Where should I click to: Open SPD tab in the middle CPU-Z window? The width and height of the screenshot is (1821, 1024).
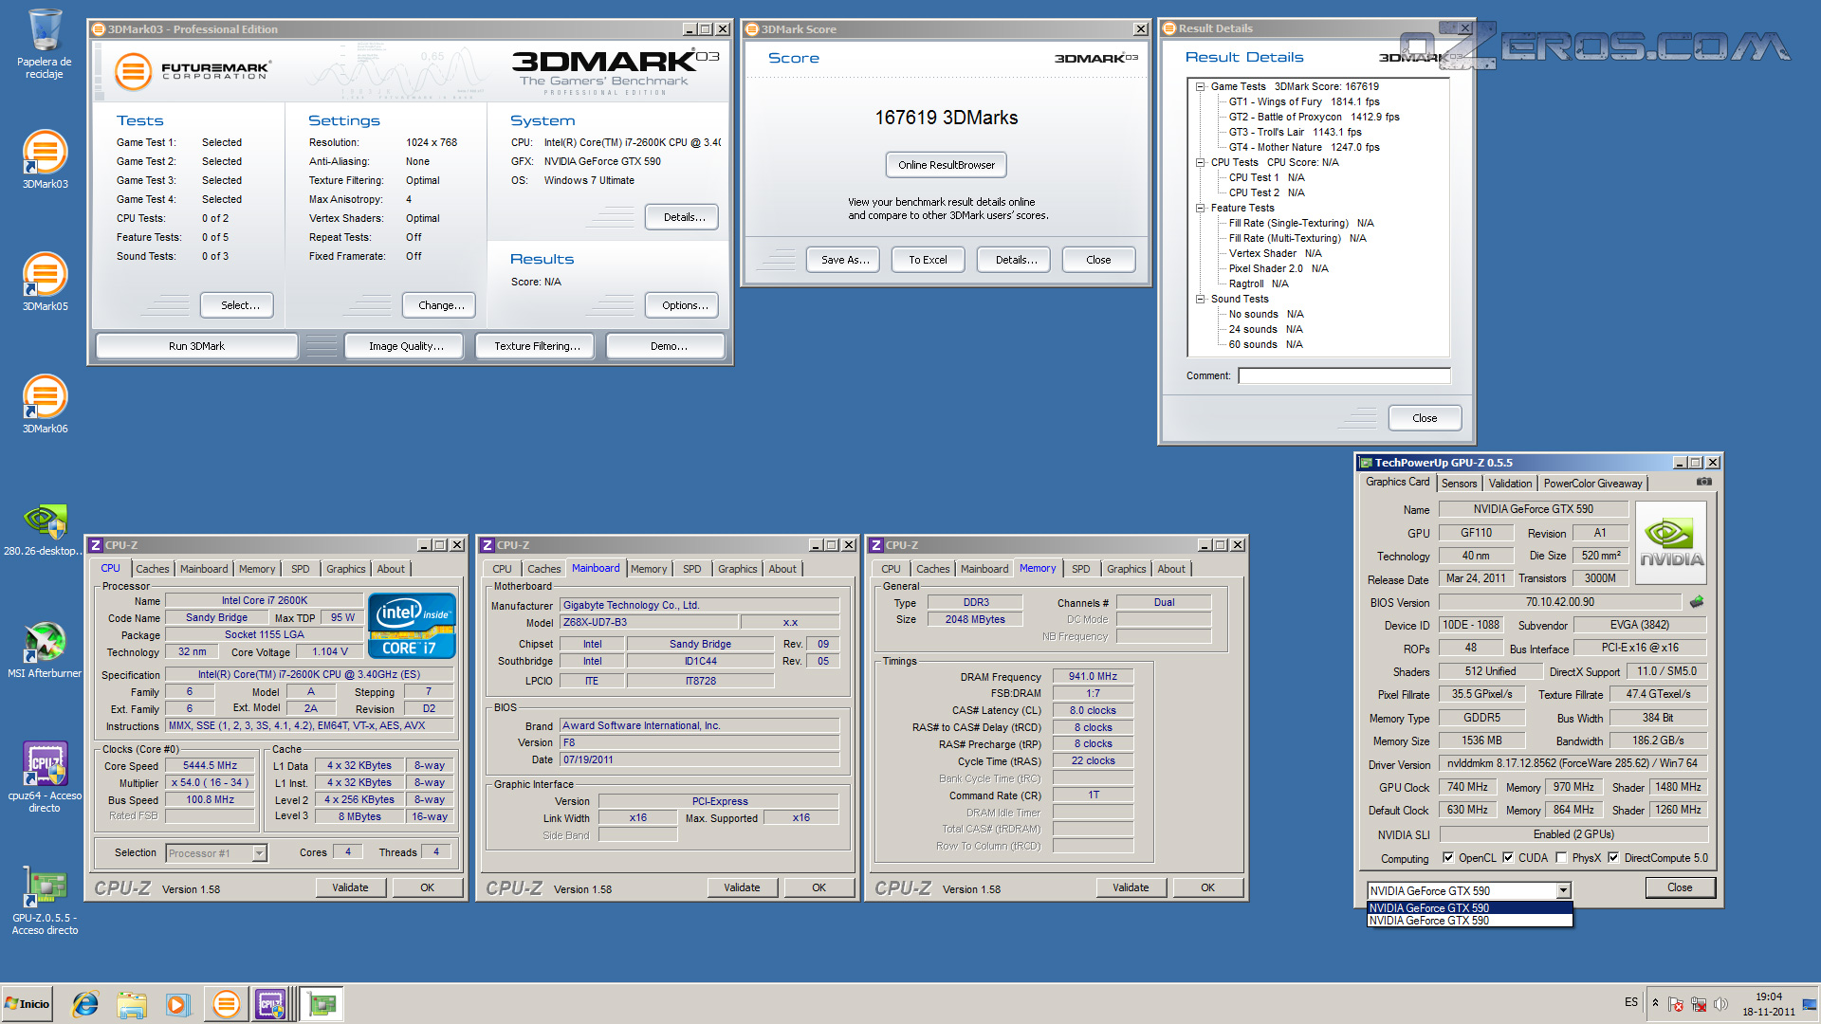coord(692,569)
